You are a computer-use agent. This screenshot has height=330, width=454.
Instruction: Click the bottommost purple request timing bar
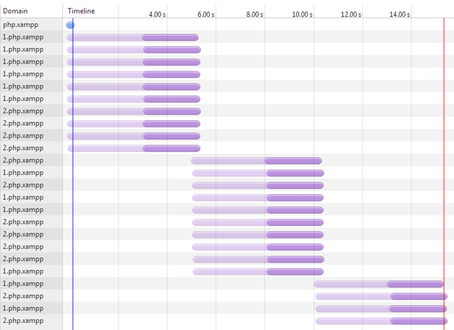(382, 321)
